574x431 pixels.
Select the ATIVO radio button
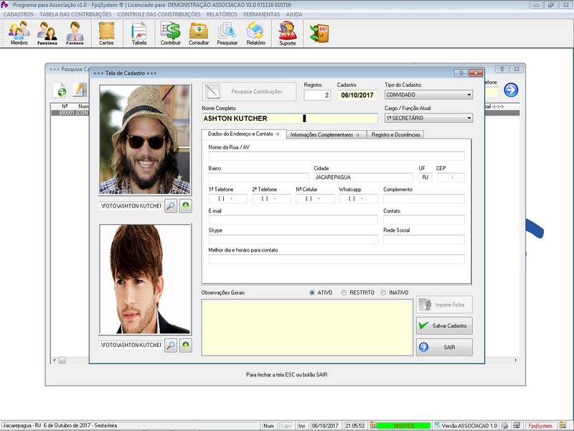click(x=312, y=292)
